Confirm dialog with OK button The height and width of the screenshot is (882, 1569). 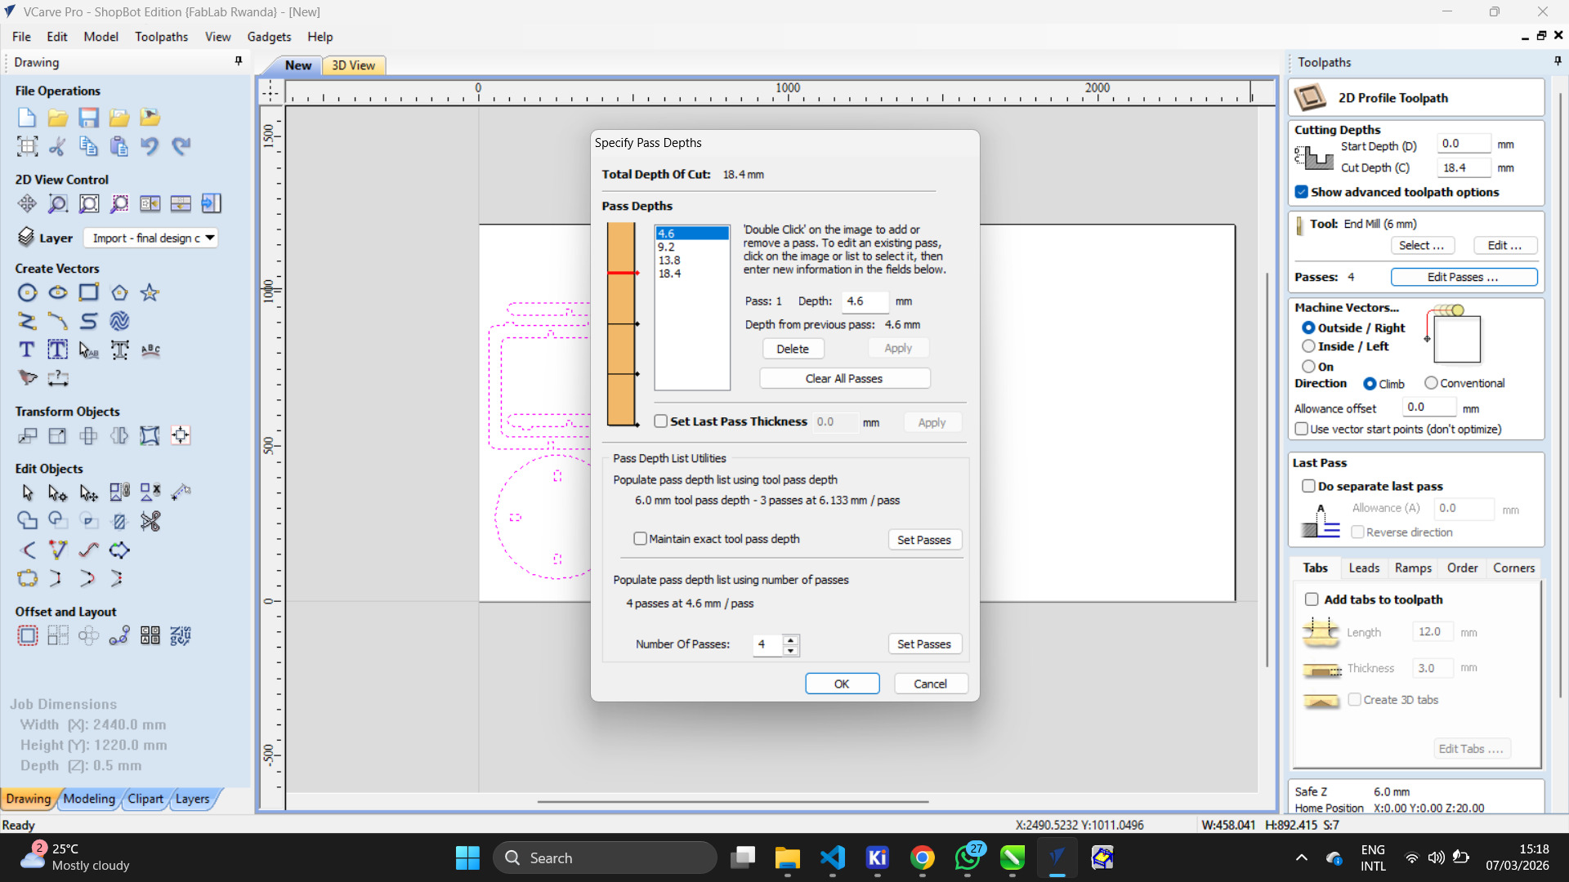(842, 684)
